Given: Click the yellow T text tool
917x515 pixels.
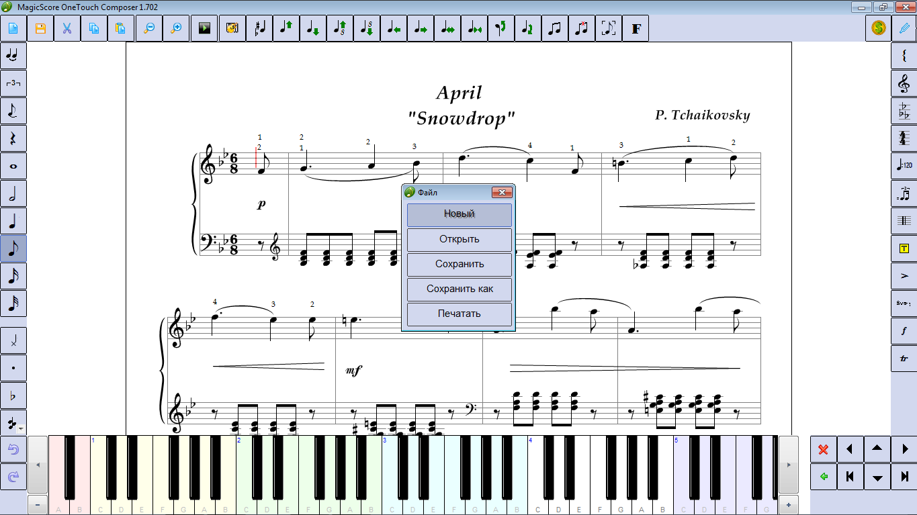Looking at the screenshot, I should pyautogui.click(x=904, y=248).
